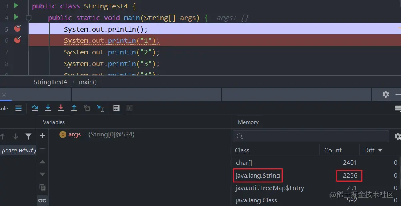Select the java.lang.Class row

317,200
